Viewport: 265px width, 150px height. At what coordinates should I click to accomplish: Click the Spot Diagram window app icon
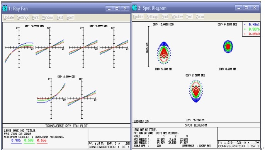pos(134,8)
